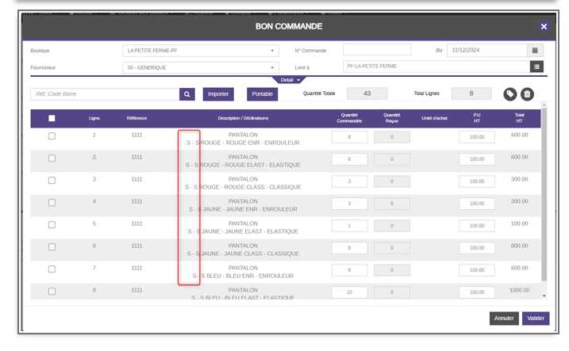Click the Portable button

click(x=263, y=94)
